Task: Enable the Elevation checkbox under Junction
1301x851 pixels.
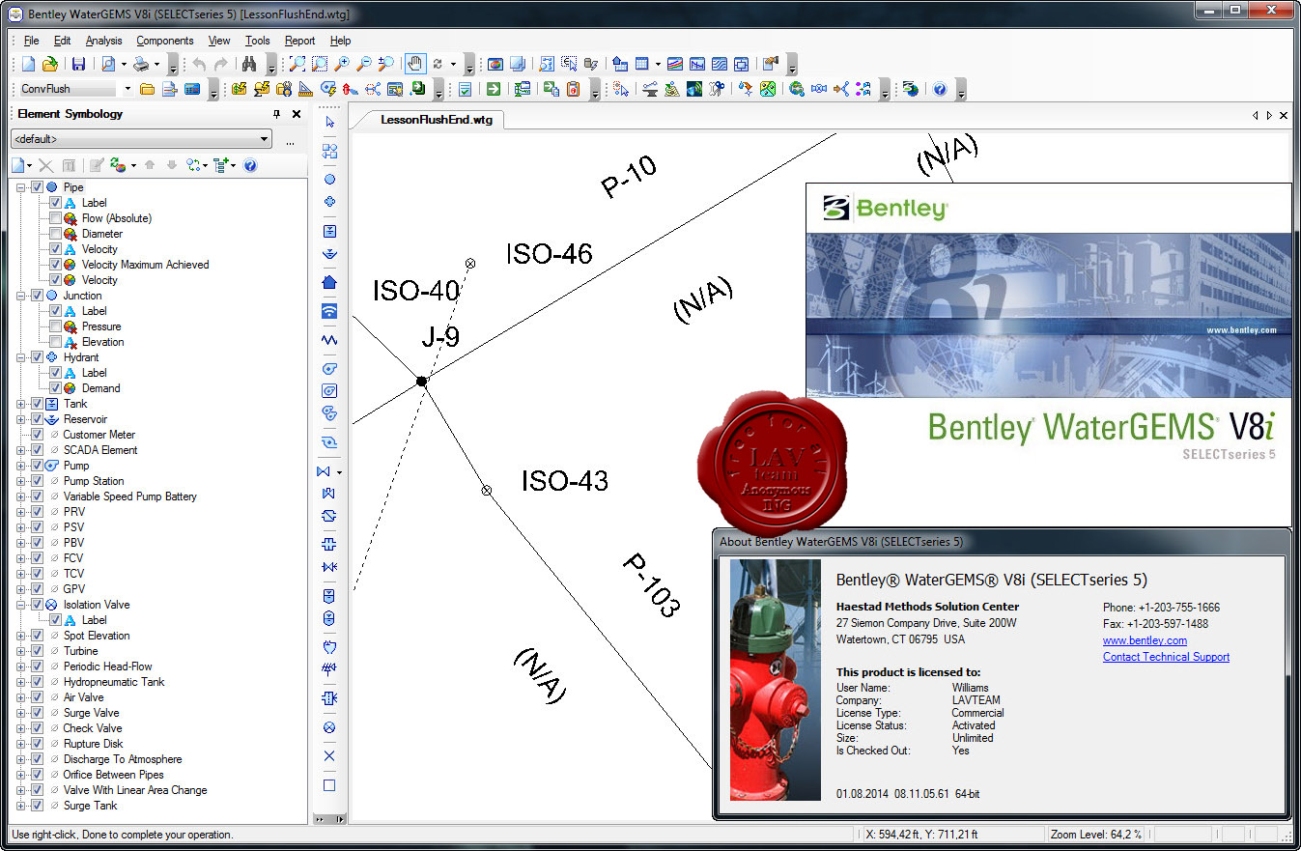Action: (x=55, y=342)
